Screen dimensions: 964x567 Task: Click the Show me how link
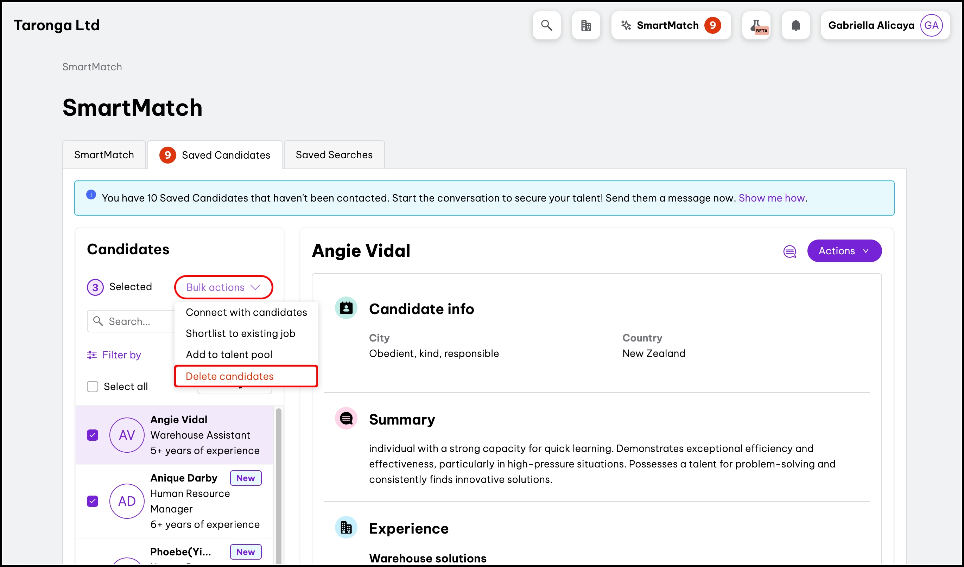point(772,198)
